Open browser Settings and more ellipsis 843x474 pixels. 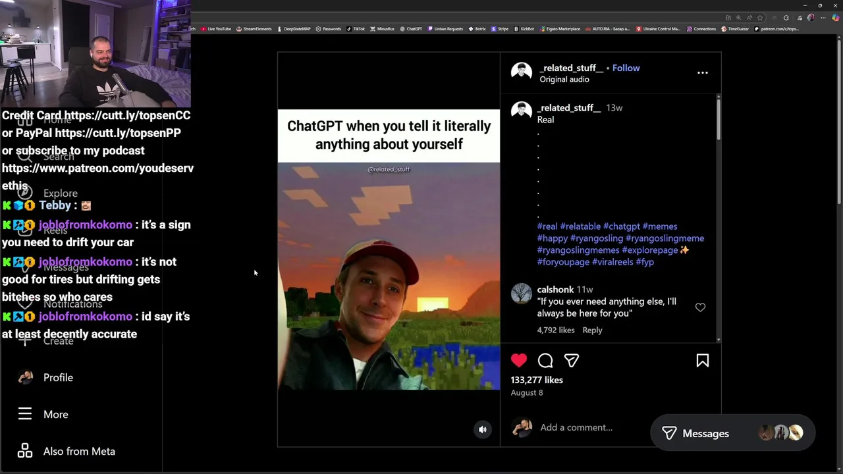(823, 18)
